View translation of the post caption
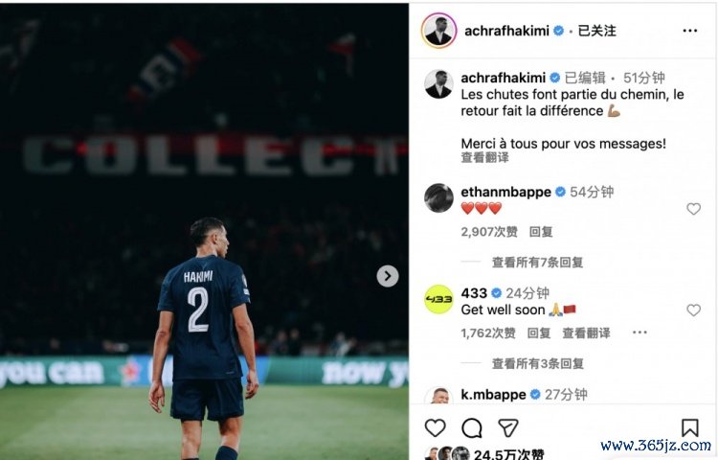 [x=484, y=157]
